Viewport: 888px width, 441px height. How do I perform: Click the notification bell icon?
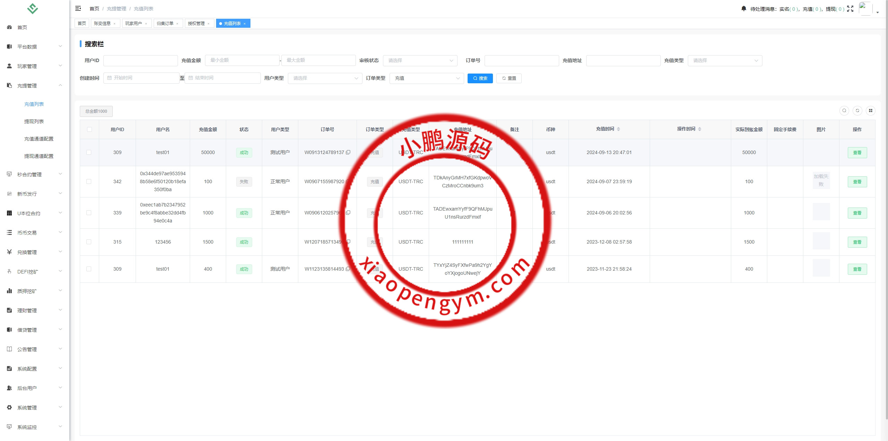coord(743,9)
